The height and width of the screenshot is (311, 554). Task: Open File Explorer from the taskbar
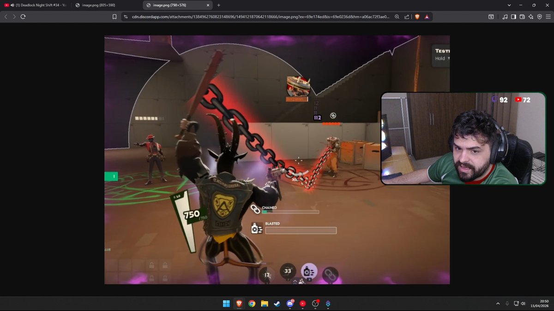click(265, 304)
